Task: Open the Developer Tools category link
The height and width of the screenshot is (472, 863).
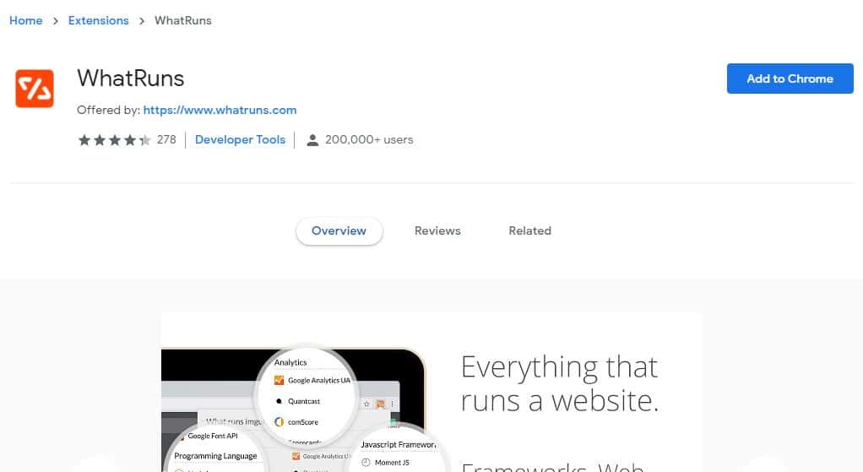Action: click(240, 139)
